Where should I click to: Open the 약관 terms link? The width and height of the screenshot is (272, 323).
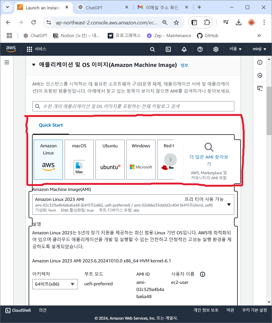(230, 310)
